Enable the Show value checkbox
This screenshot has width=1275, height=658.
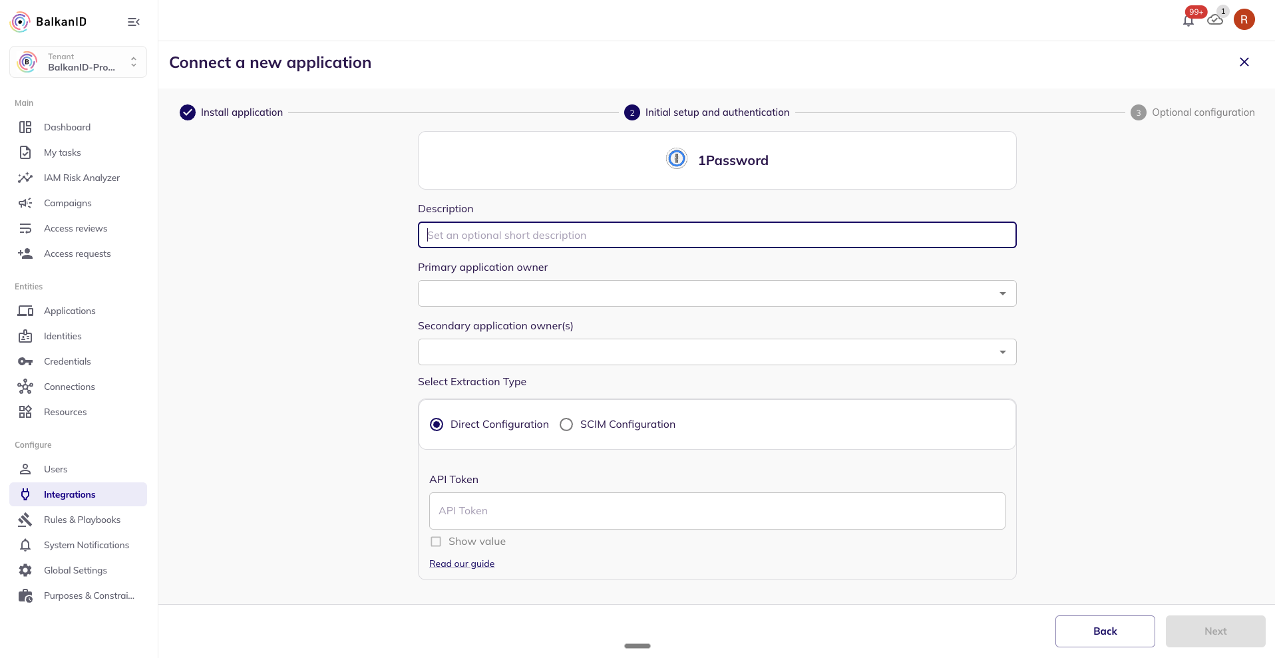click(x=436, y=542)
